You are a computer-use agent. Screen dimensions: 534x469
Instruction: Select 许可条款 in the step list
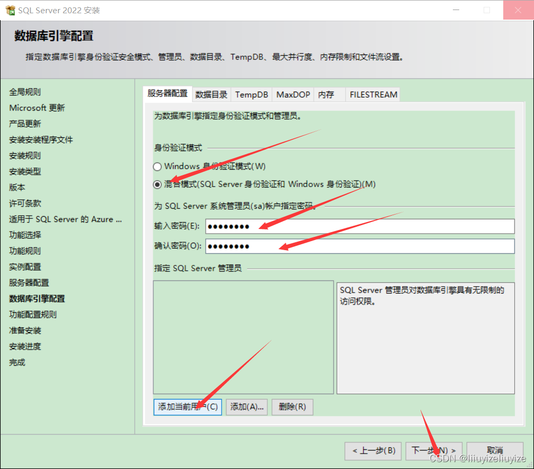(x=25, y=203)
